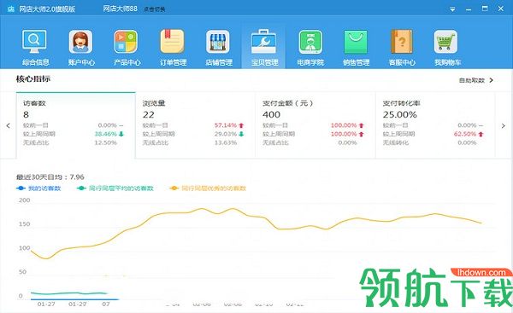Toggle 同行同层优秀的访客数 legend series
The width and height of the screenshot is (513, 313).
[208, 188]
